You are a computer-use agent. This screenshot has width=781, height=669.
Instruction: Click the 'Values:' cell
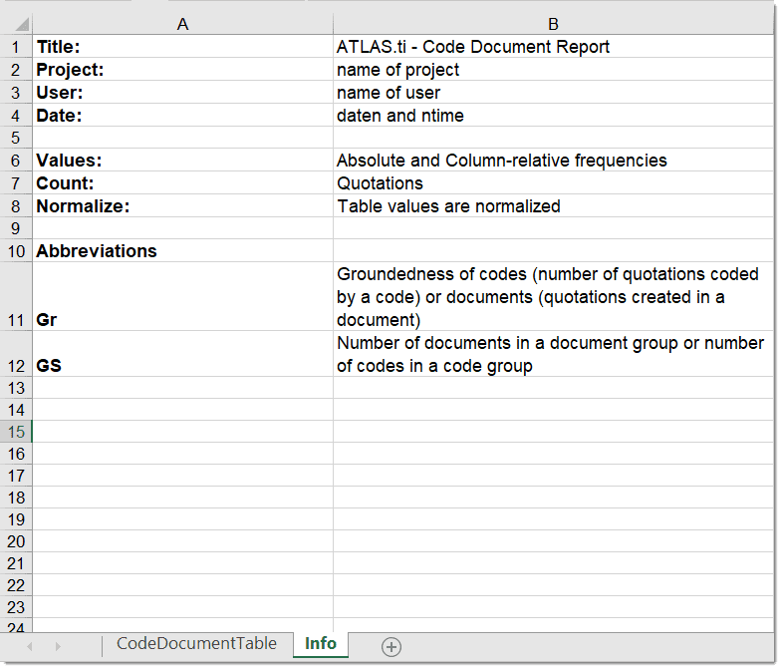pyautogui.click(x=182, y=160)
